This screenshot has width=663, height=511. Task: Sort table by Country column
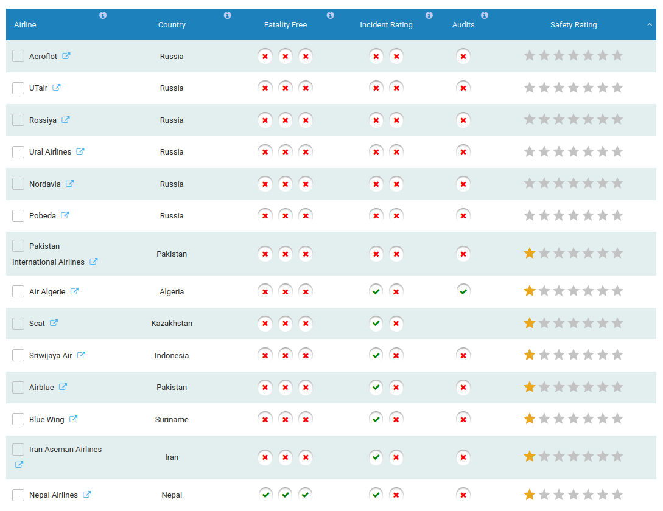coord(172,24)
